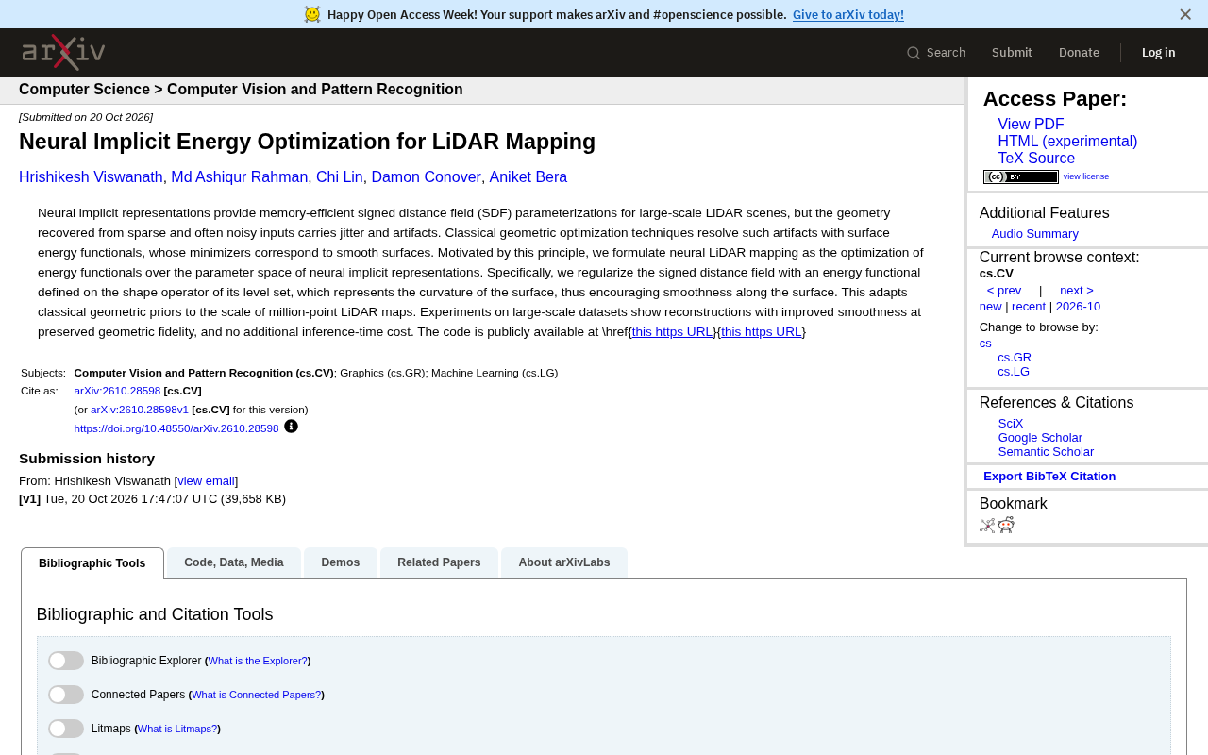Open What is the Explorer? link
Viewport: 1208px width, 755px height.
[x=258, y=661]
